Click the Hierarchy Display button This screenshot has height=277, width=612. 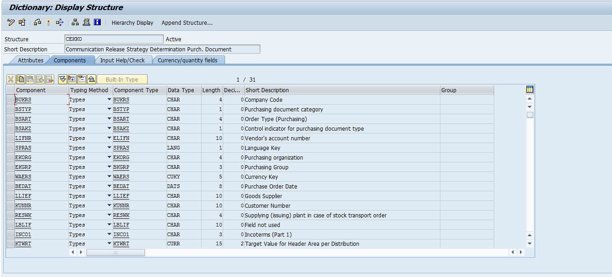point(133,22)
